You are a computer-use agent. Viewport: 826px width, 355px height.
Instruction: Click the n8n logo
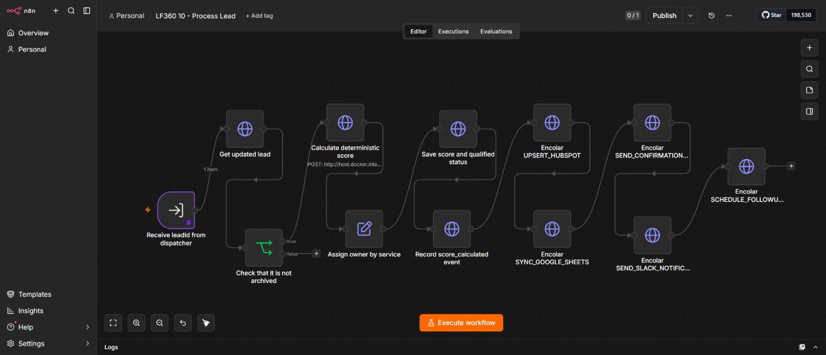coord(21,11)
